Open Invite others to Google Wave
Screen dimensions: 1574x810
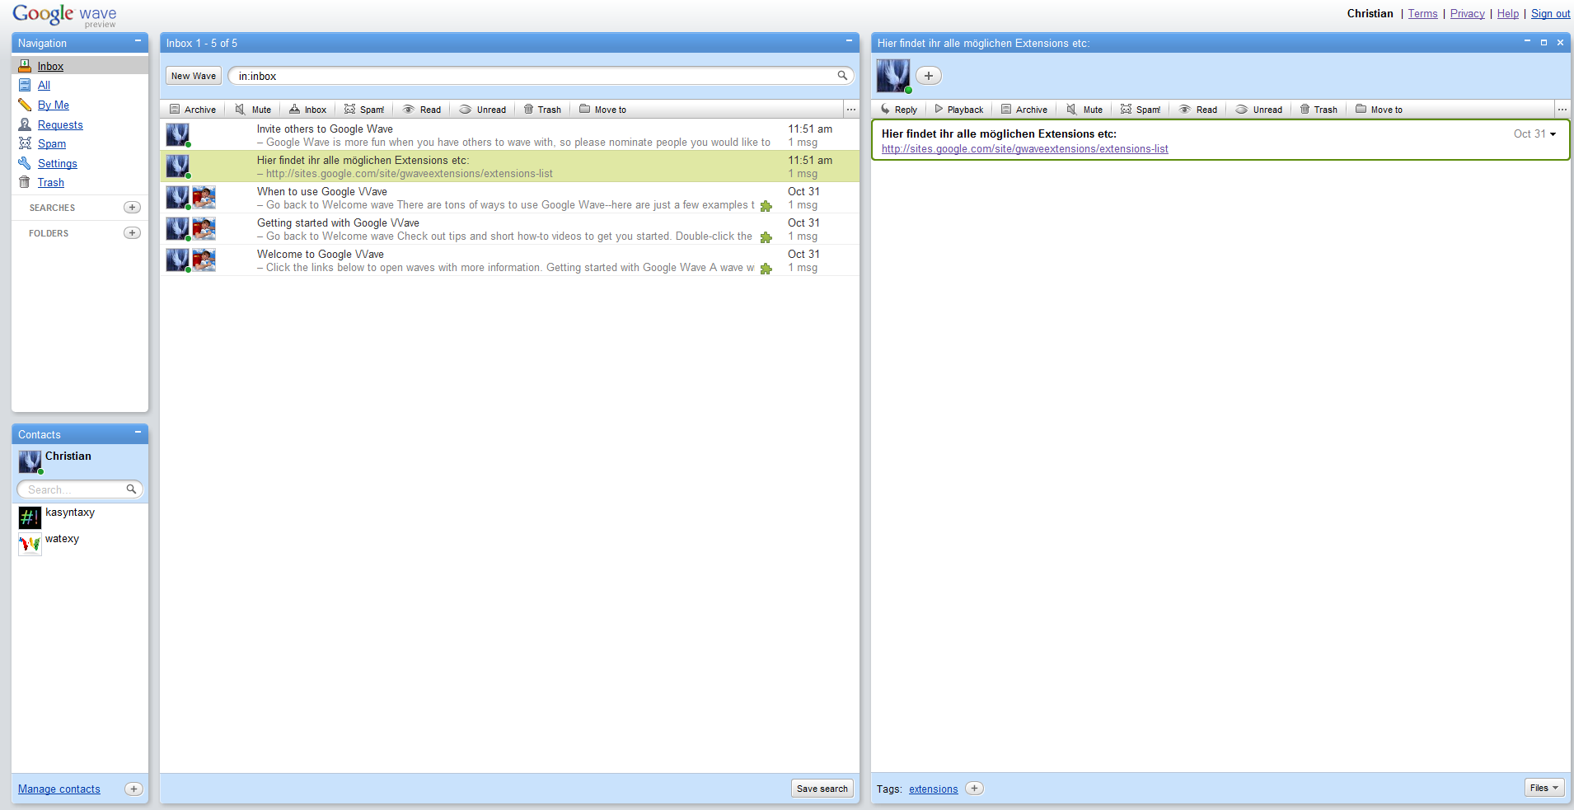509,135
